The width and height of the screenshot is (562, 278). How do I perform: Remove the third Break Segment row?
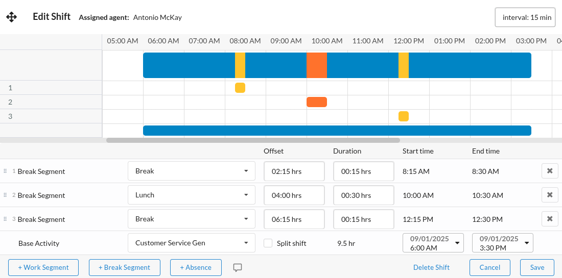click(x=550, y=219)
